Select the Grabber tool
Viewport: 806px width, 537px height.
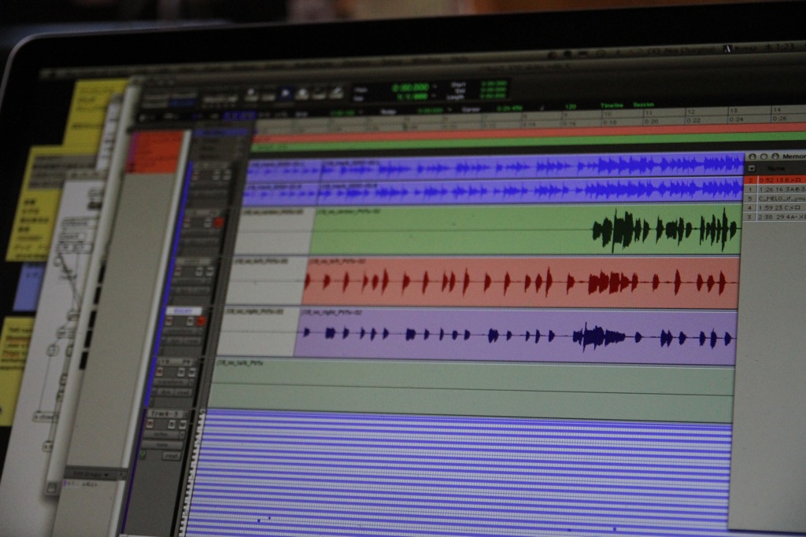[302, 94]
